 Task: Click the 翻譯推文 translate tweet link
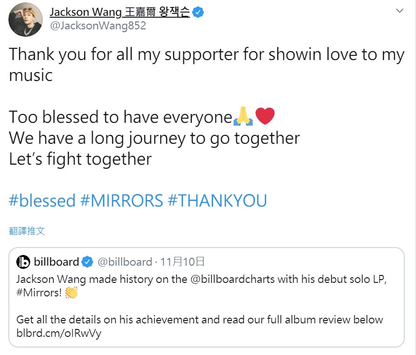(27, 231)
